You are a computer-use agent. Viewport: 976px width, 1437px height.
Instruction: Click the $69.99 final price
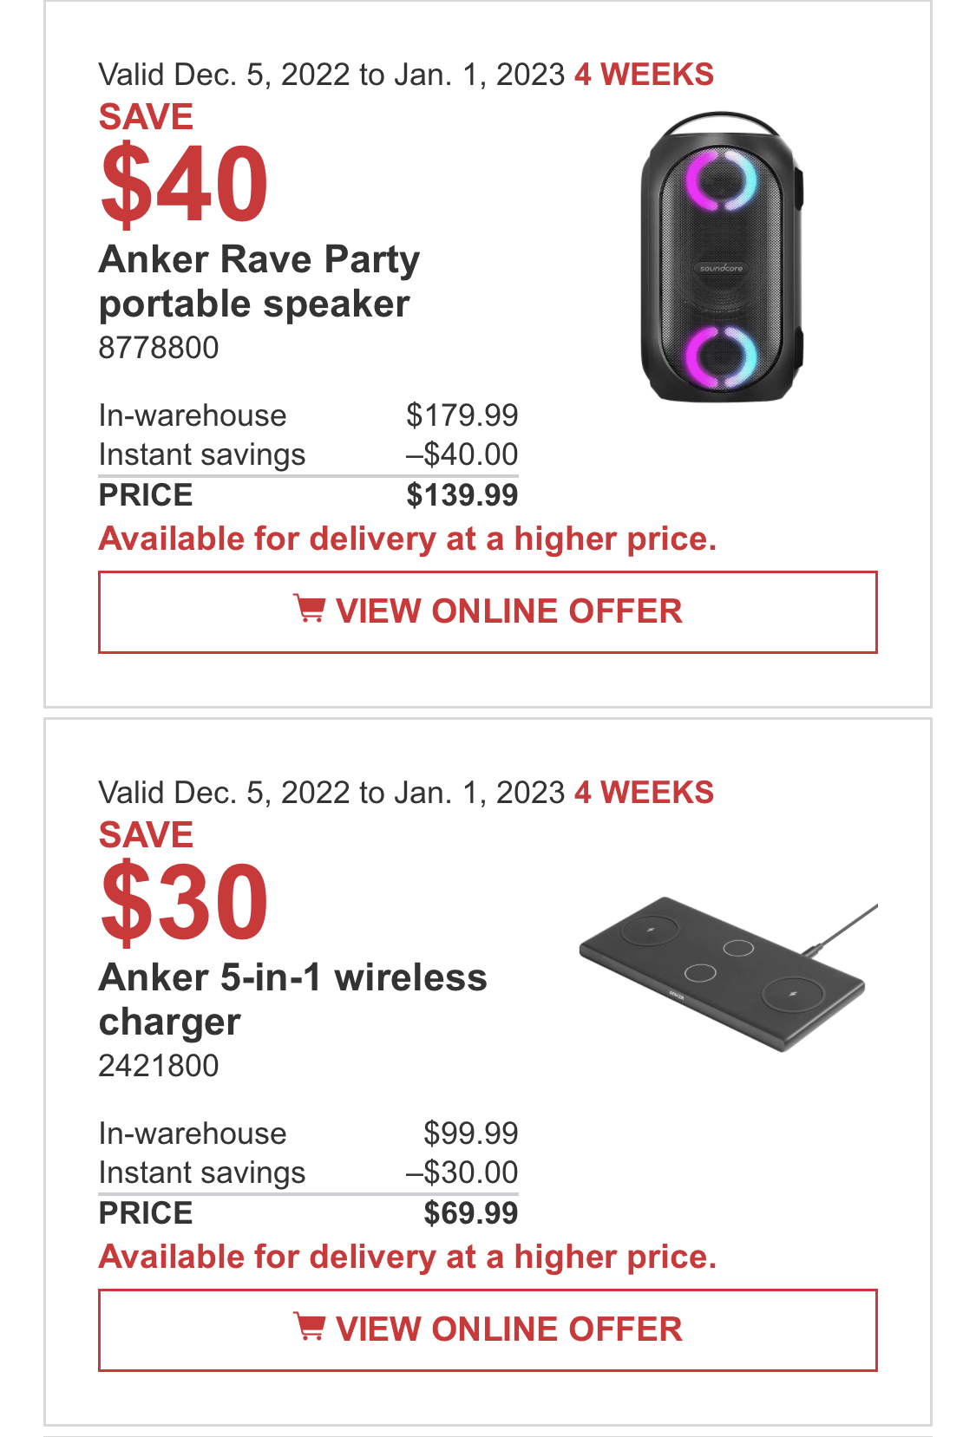point(471,1213)
